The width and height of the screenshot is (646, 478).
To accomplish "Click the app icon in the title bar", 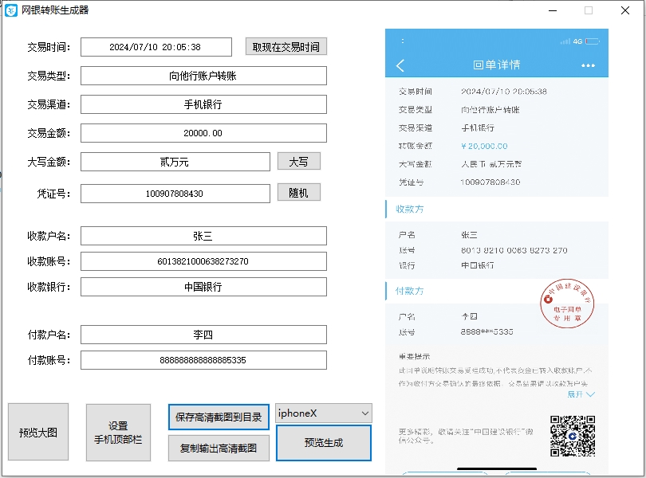I will (13, 10).
